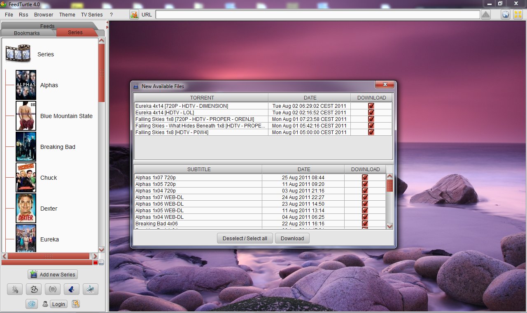The image size is (527, 313).
Task: Select the Chuck poster thumbnail
Action: tap(26, 178)
